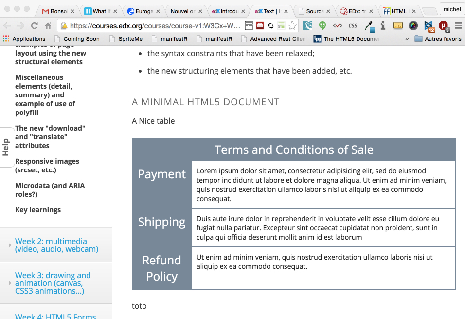Image resolution: width=465 pixels, height=319 pixels.
Task: Click the 'Refund Policy' table row header
Action: [161, 268]
